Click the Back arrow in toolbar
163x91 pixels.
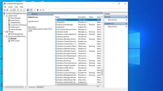[x=4, y=10]
